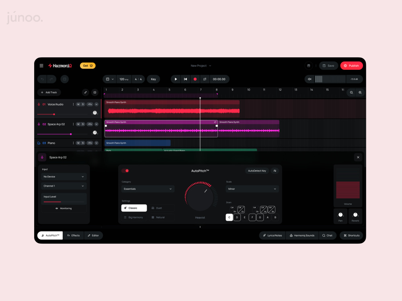Switch to the AutoPitch tab
Image resolution: width=402 pixels, height=301 pixels.
50,236
